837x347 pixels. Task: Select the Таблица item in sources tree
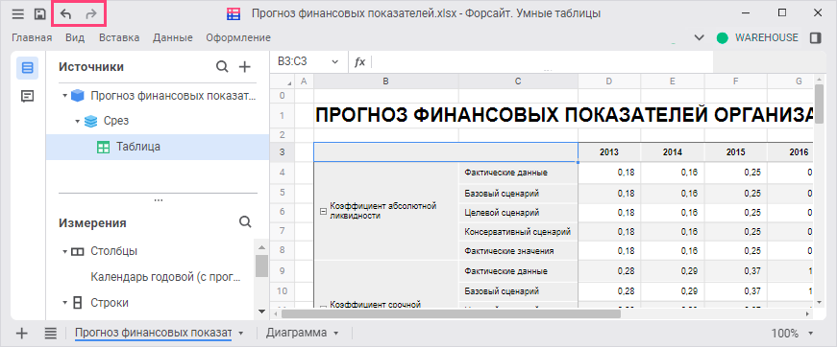(158, 147)
